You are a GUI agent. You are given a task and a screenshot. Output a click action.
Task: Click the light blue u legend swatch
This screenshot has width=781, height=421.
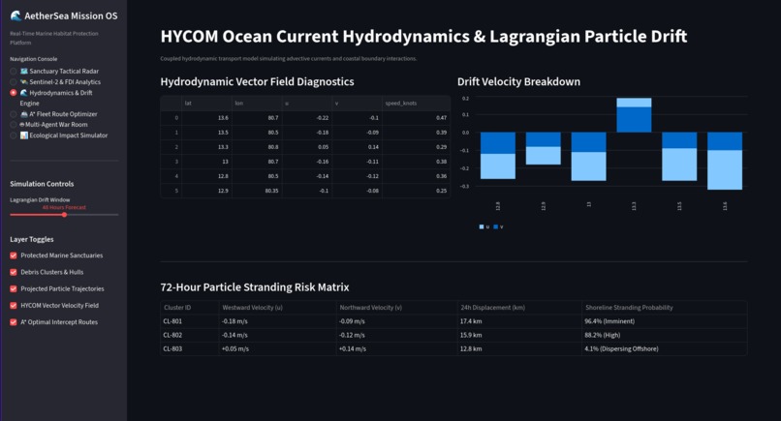pyautogui.click(x=482, y=226)
